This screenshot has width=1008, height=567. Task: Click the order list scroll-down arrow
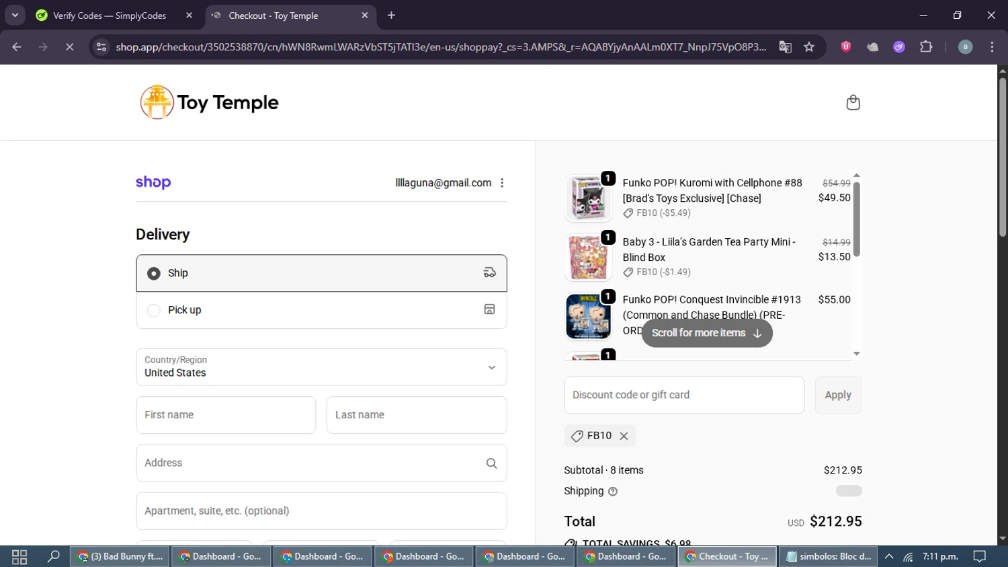click(856, 354)
